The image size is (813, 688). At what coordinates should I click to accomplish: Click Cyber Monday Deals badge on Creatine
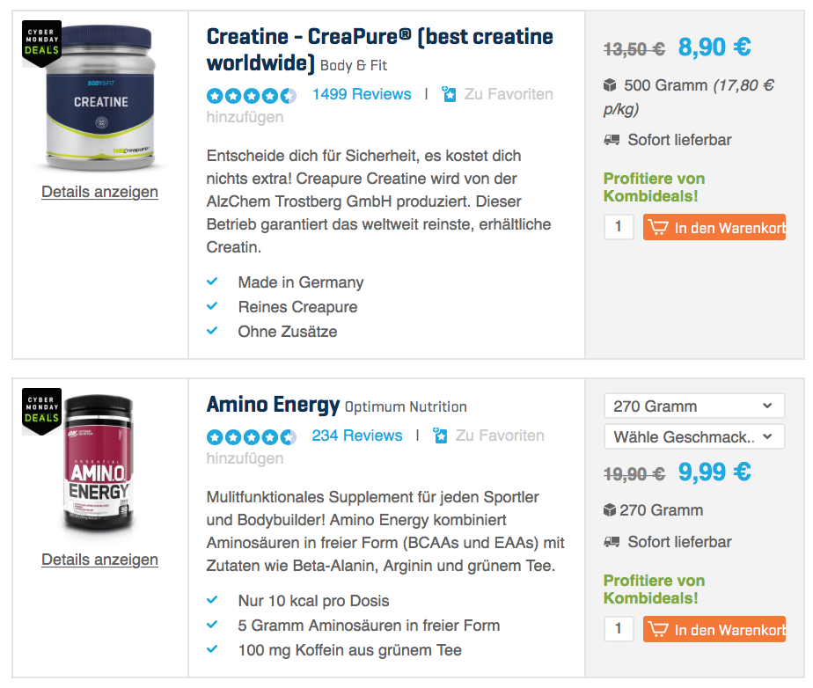pos(41,41)
